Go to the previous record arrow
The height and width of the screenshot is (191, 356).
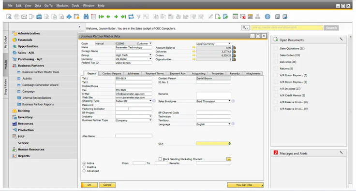[108, 16]
